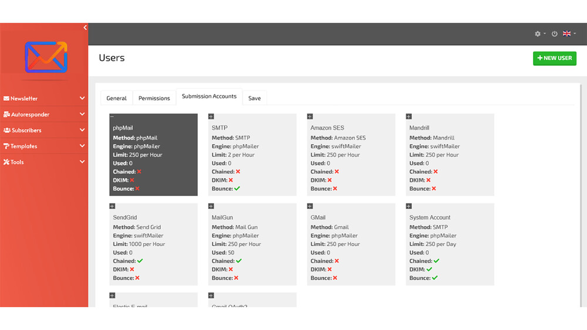587x330 pixels.
Task: Select the phpMail account title
Action: [123, 128]
